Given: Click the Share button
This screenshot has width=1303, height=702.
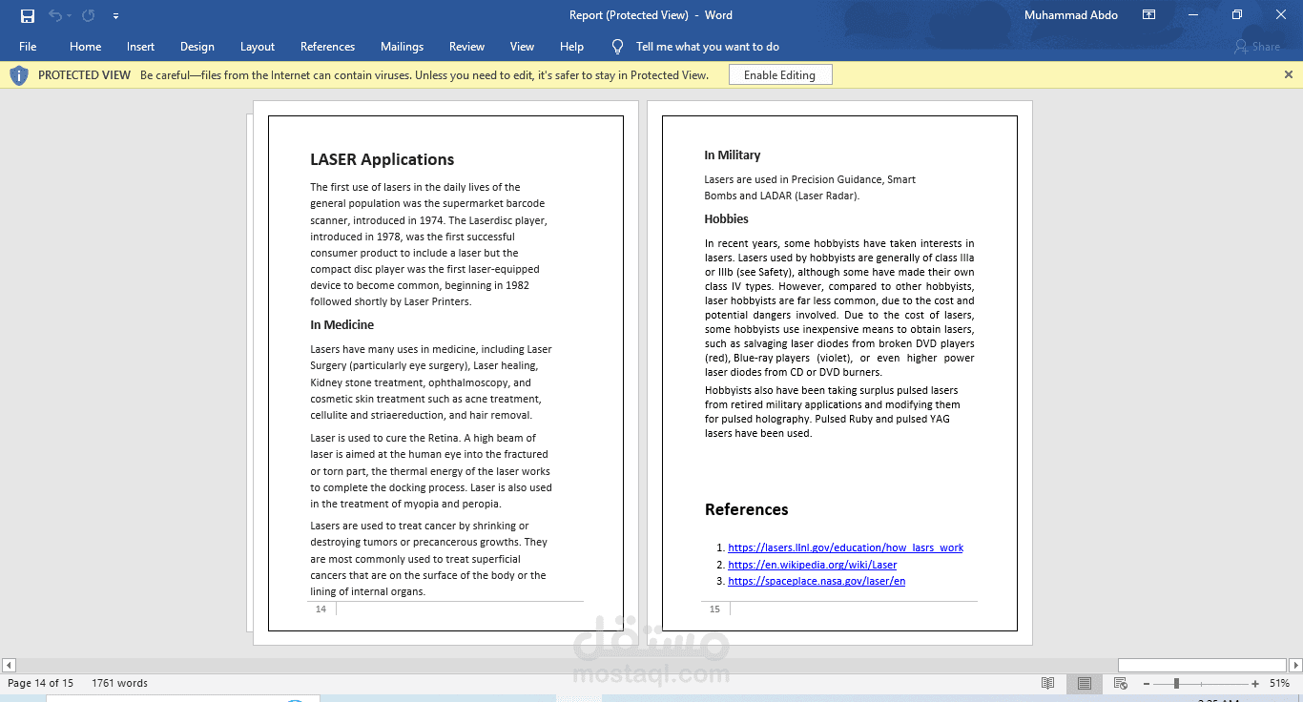Looking at the screenshot, I should click(x=1257, y=47).
